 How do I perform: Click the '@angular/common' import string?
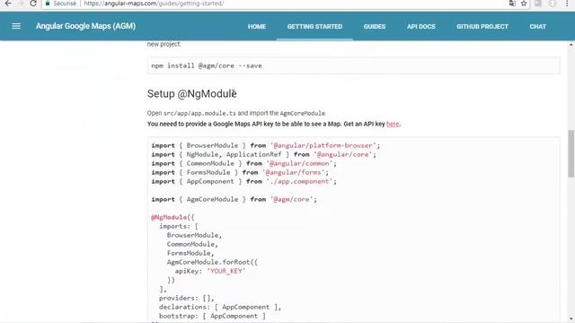(299, 163)
